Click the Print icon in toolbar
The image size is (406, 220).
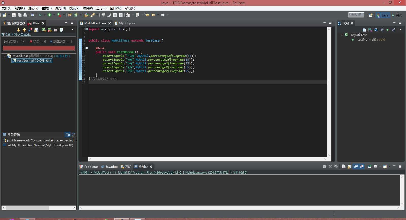click(25, 15)
